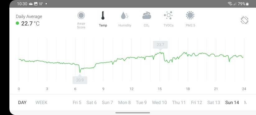The width and height of the screenshot is (256, 115).
Task: Show the CO₂ cloud metric
Action: [x=147, y=16]
